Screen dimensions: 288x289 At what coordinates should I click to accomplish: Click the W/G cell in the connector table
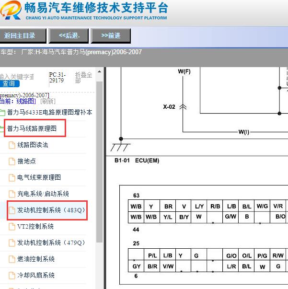click(262, 206)
